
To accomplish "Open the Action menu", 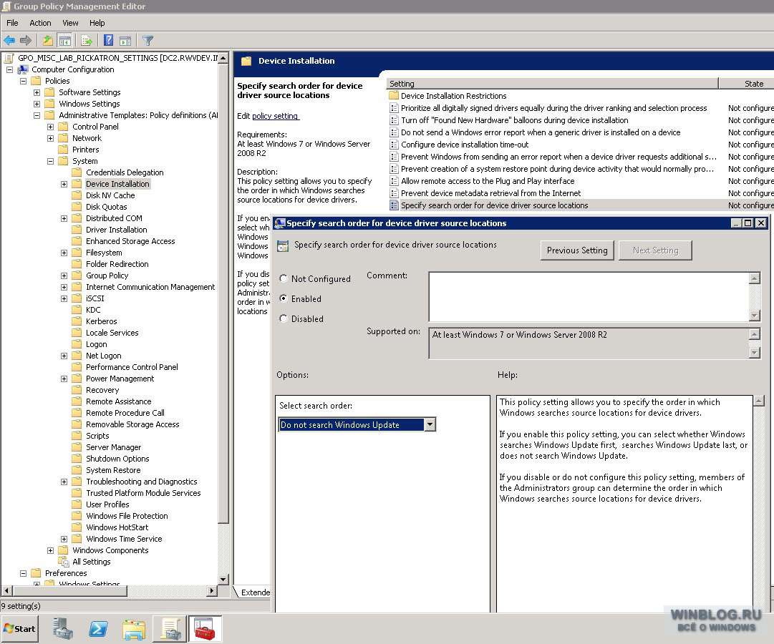I will [40, 23].
